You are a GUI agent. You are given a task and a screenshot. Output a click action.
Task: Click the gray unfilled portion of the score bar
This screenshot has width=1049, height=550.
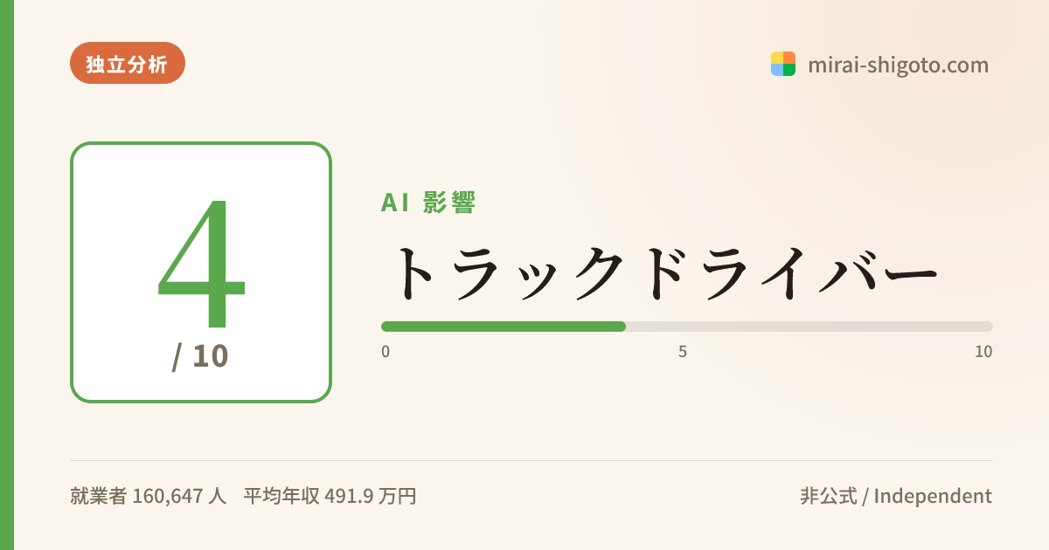[809, 327]
